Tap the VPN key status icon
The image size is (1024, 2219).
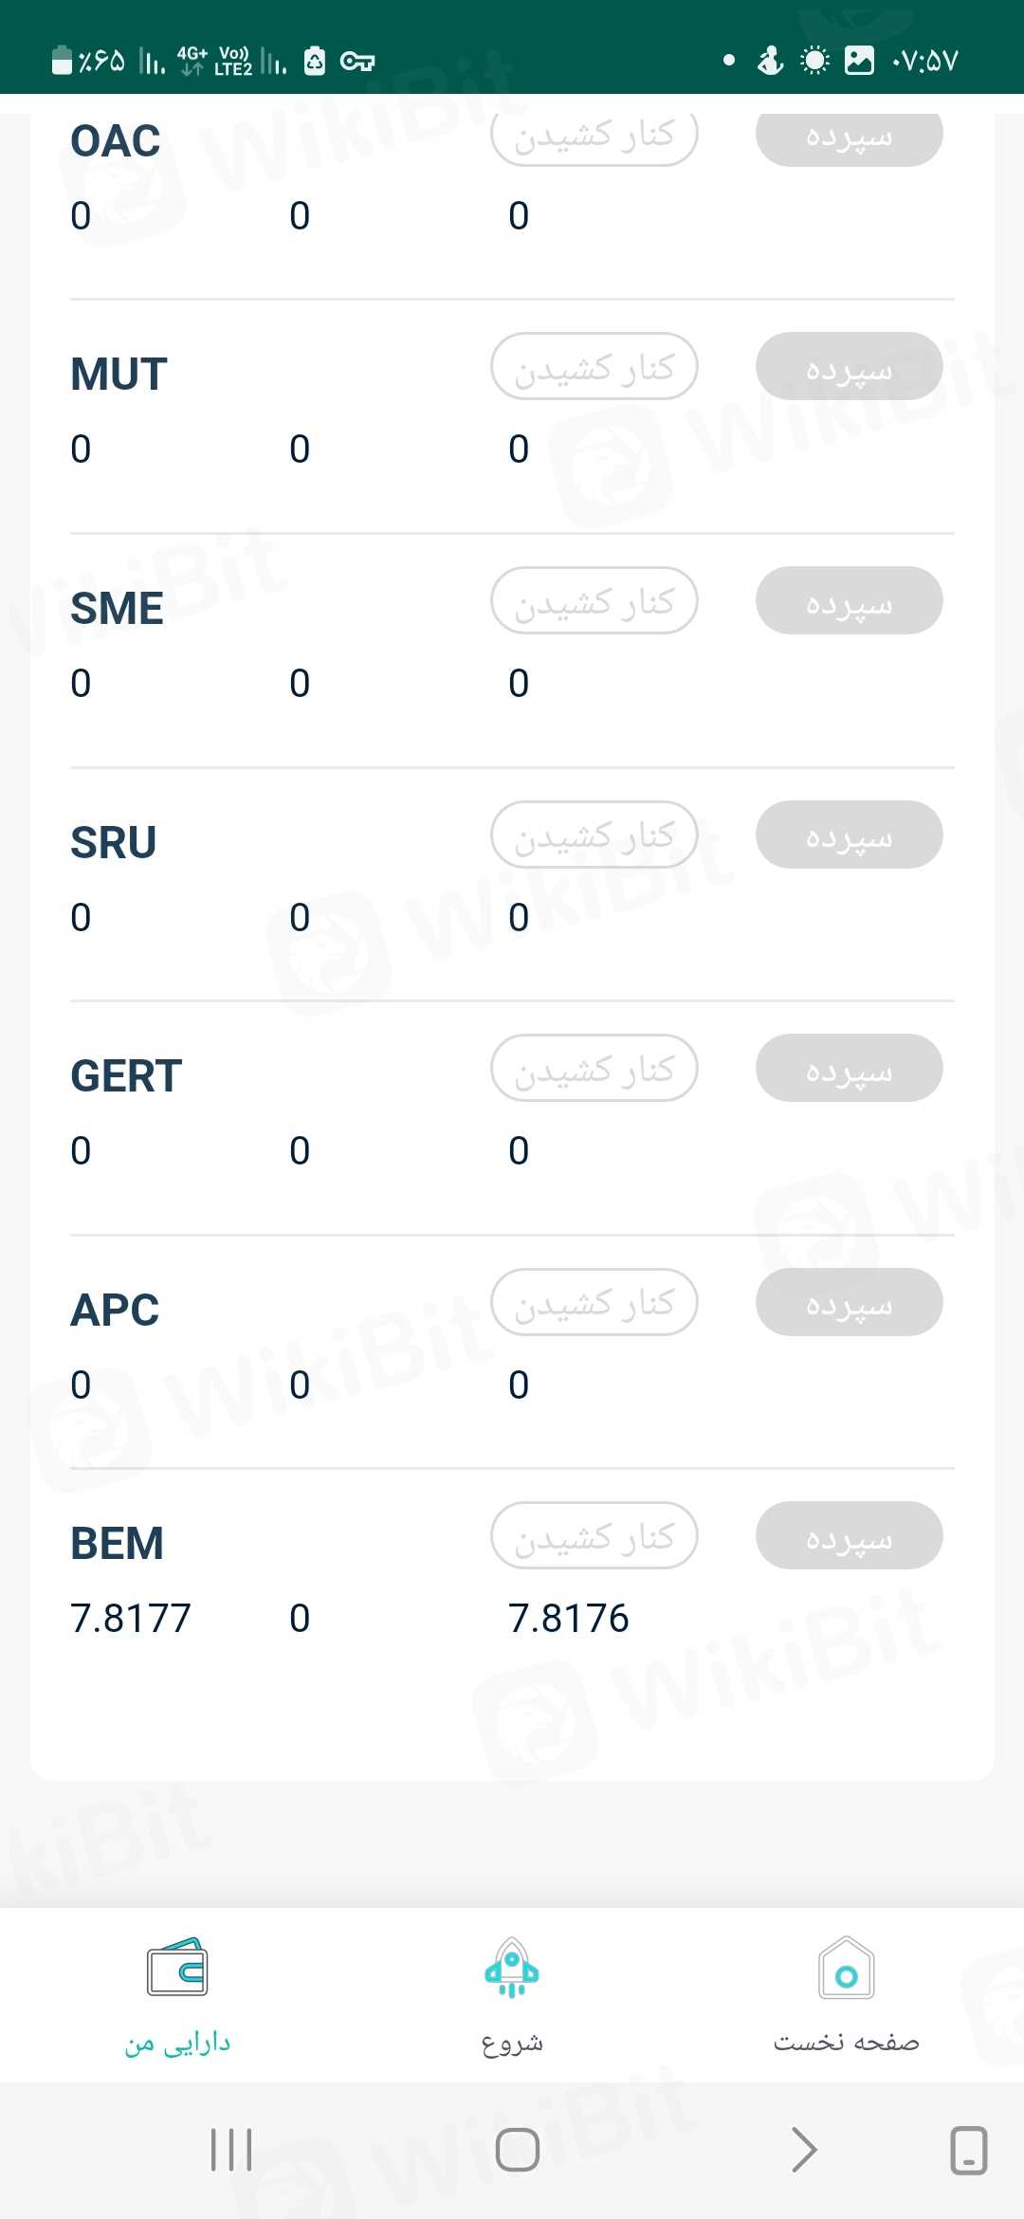(357, 62)
